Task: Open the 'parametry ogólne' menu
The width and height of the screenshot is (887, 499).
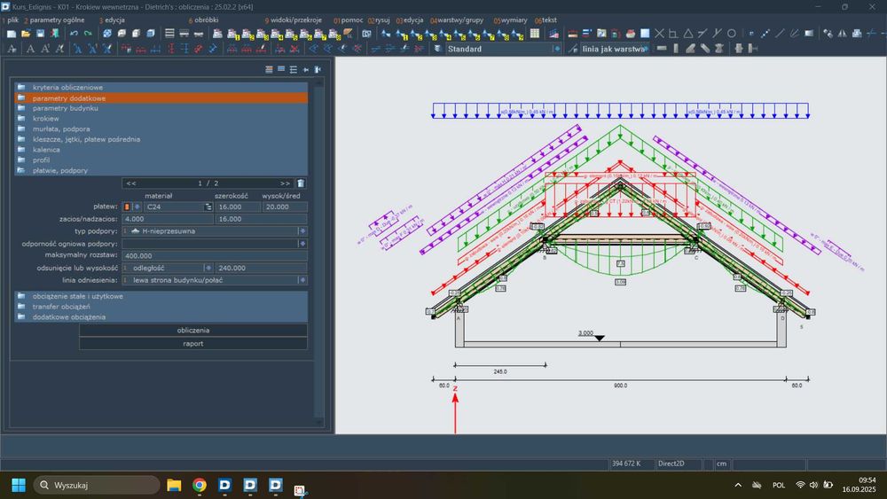Action: click(56, 19)
